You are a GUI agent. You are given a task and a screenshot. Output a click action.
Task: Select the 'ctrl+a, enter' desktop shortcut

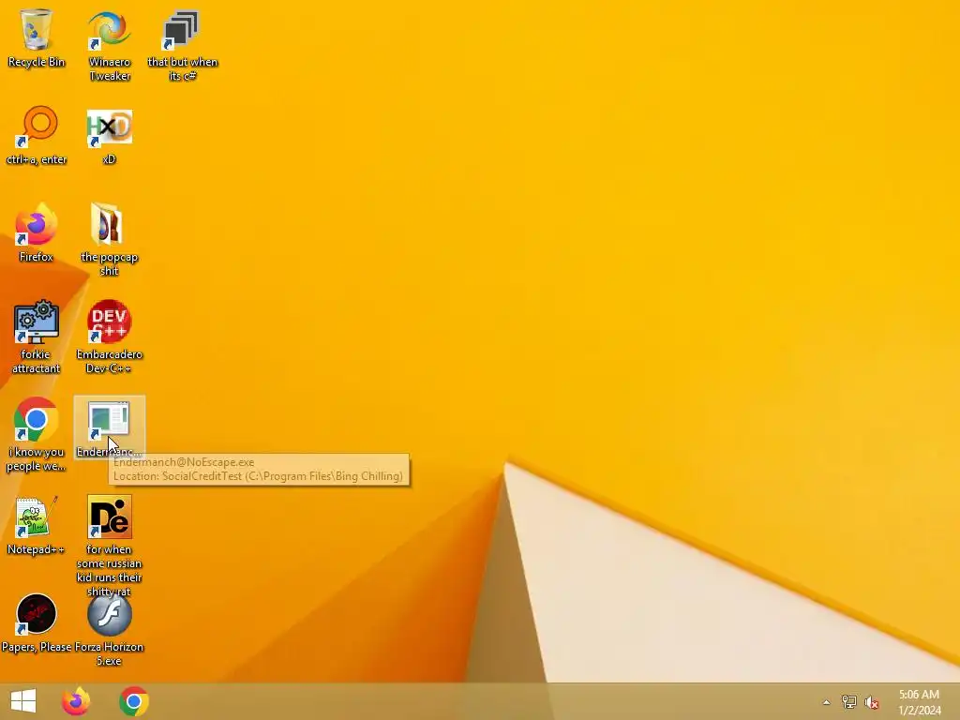click(37, 135)
